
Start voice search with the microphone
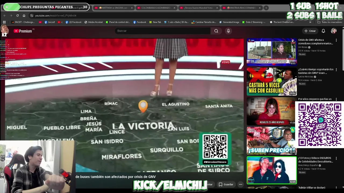click(x=228, y=31)
